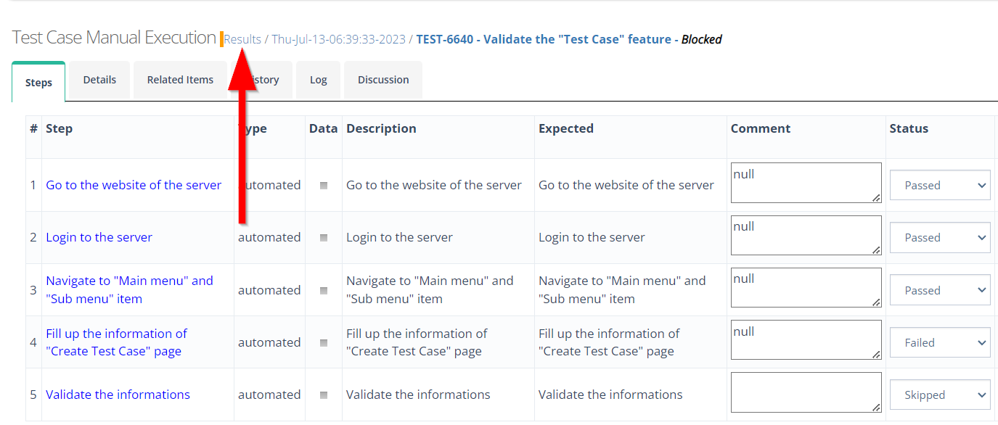Click the Data indicator for step 2
Image resolution: width=998 pixels, height=425 pixels.
tap(324, 238)
